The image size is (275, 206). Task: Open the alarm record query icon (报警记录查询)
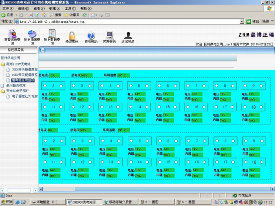click(x=12, y=34)
